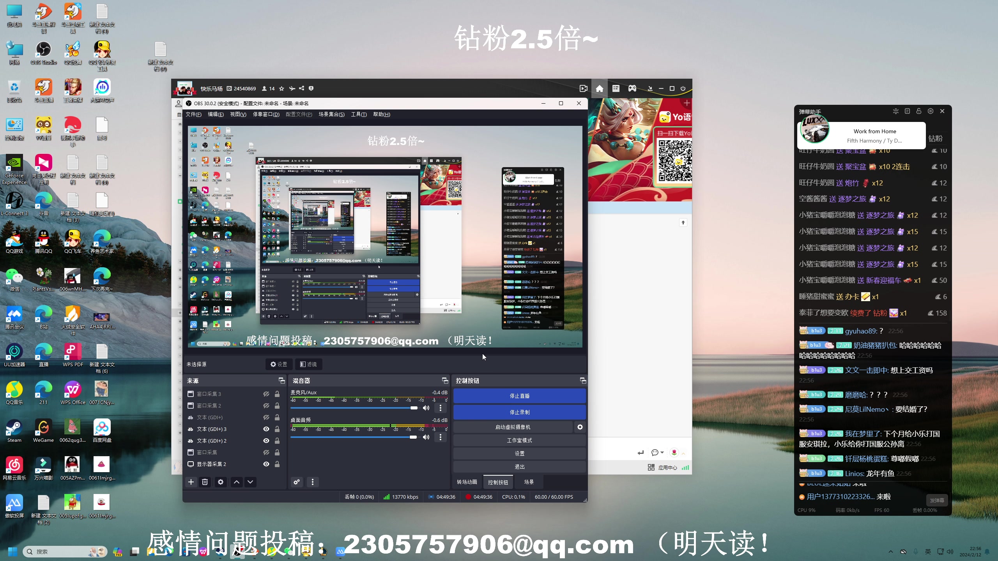The width and height of the screenshot is (998, 561).
Task: Switch to the 场景 tab
Action: click(529, 482)
